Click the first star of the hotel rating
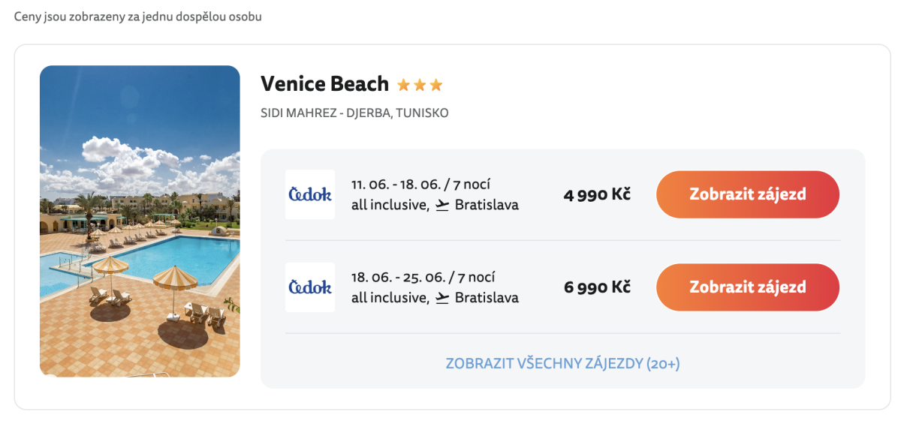The height and width of the screenshot is (421, 901). tap(403, 85)
